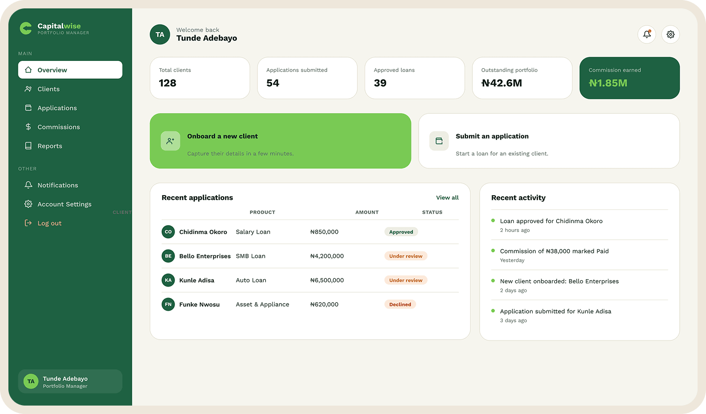
Task: Click the Overview home icon
Action: pyautogui.click(x=28, y=70)
